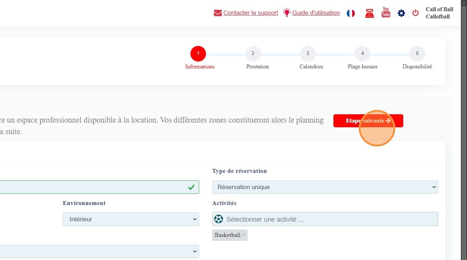This screenshot has height=260, width=467.
Task: Jump to step 3 Calendrier
Action: point(307,54)
